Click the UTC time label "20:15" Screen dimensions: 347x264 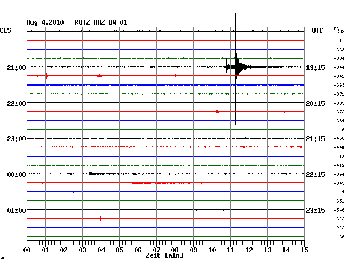(316, 104)
